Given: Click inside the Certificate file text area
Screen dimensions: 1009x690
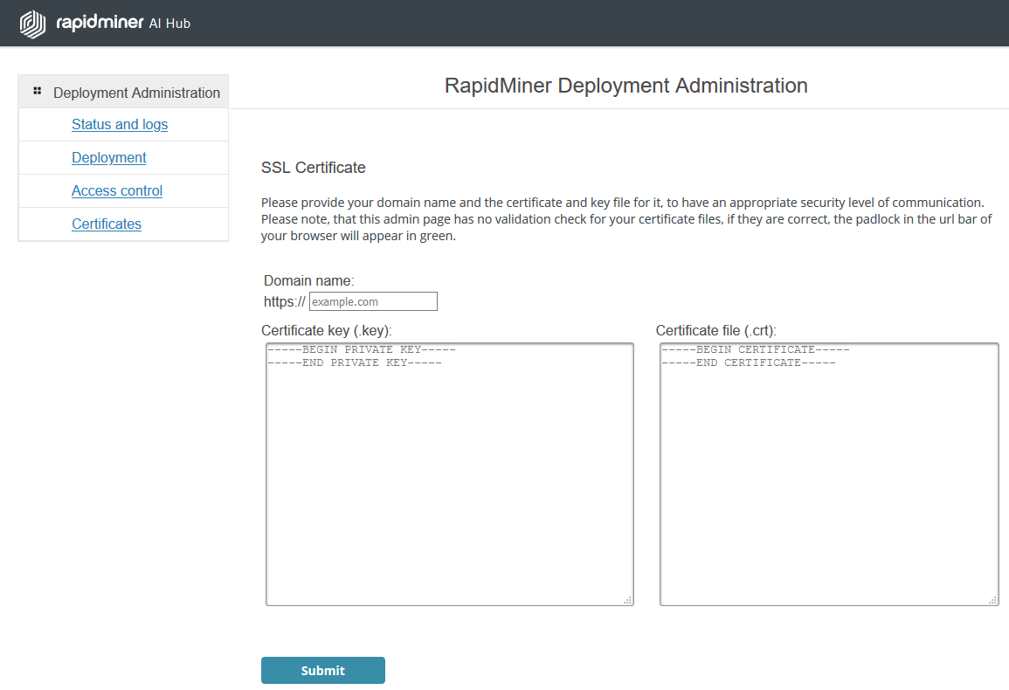Looking at the screenshot, I should pyautogui.click(x=828, y=472).
